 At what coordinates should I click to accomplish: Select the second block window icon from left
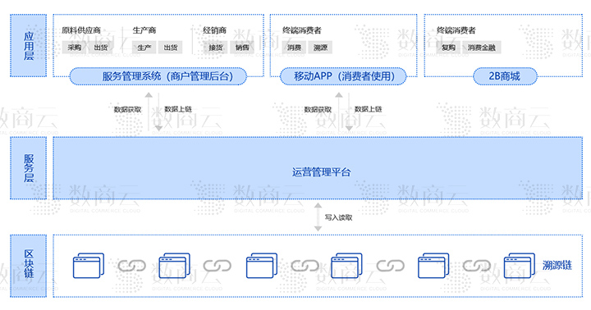click(175, 266)
